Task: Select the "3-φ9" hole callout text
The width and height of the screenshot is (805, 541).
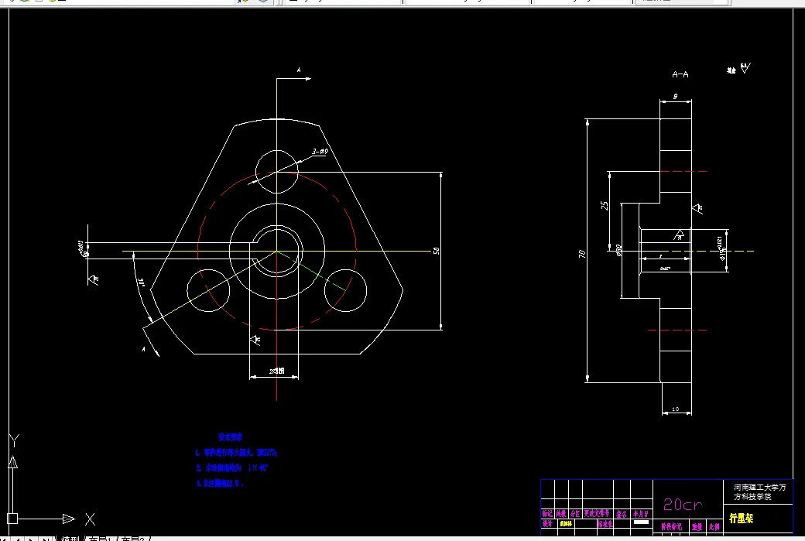Action: [x=320, y=152]
